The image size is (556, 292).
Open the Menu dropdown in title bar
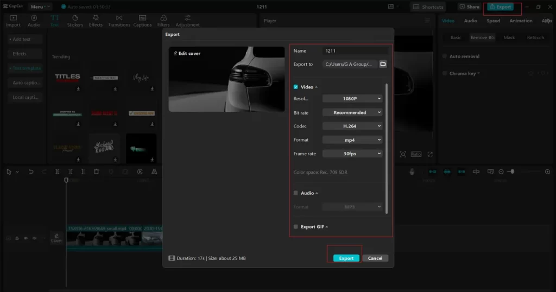pyautogui.click(x=40, y=7)
